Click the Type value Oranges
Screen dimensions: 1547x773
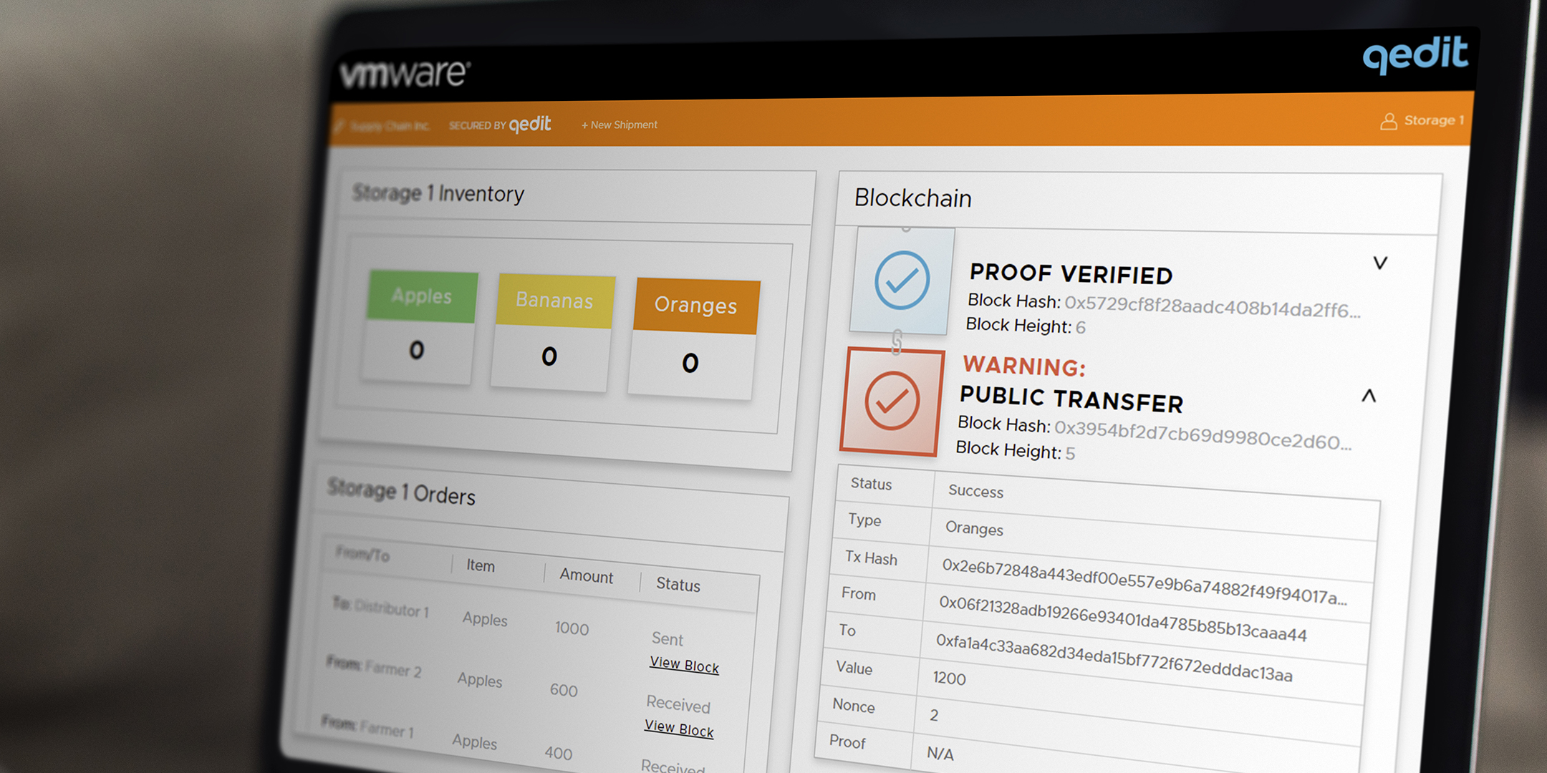pos(974,528)
